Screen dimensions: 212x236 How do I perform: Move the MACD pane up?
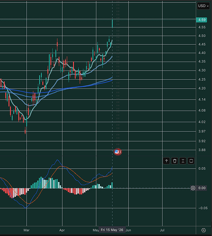[x=166, y=161]
